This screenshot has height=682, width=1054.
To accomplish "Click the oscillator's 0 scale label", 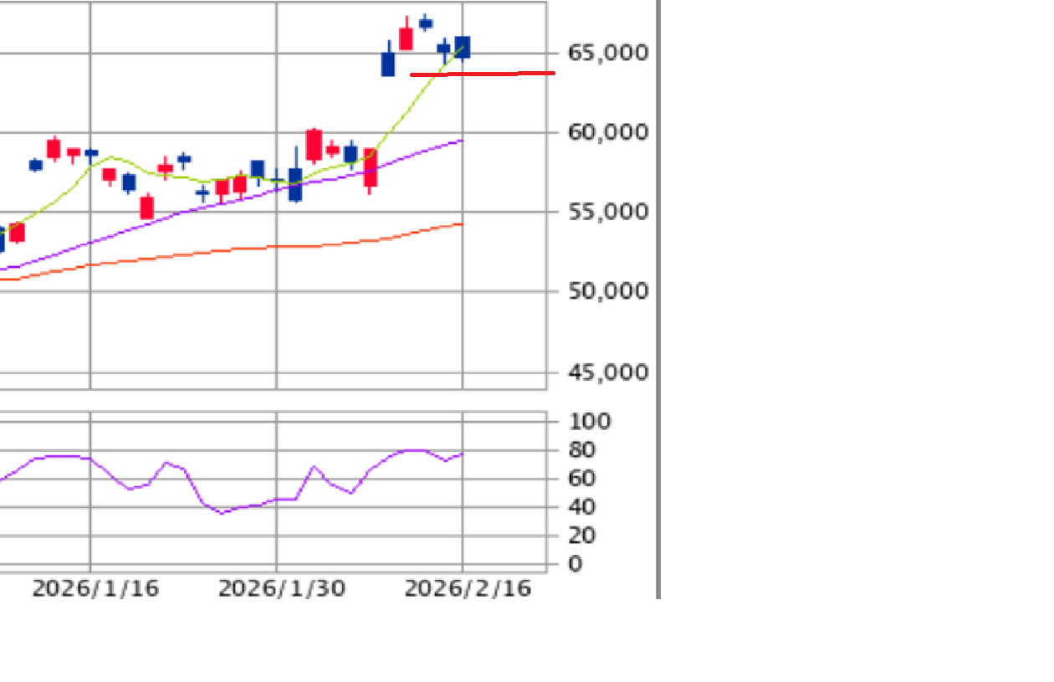I will click(574, 563).
